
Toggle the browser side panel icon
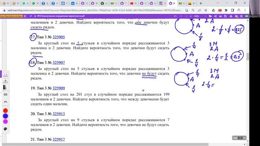(x=232, y=10)
